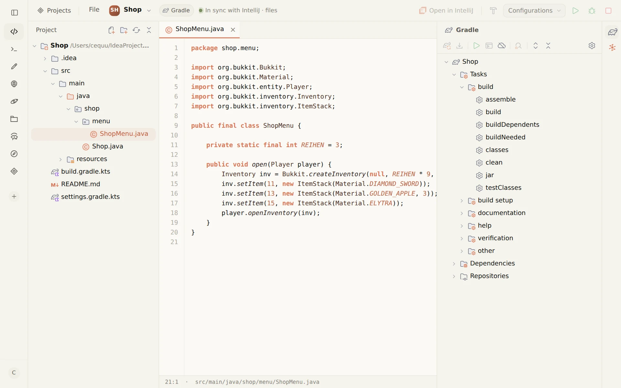Toggle Gradle offline mode cloud icon
The height and width of the screenshot is (388, 621).
pos(502,46)
